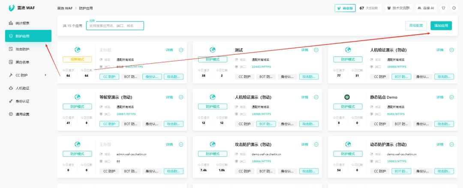Click the 观察模式 mode tag
The height and width of the screenshot is (188, 463).
[77, 59]
